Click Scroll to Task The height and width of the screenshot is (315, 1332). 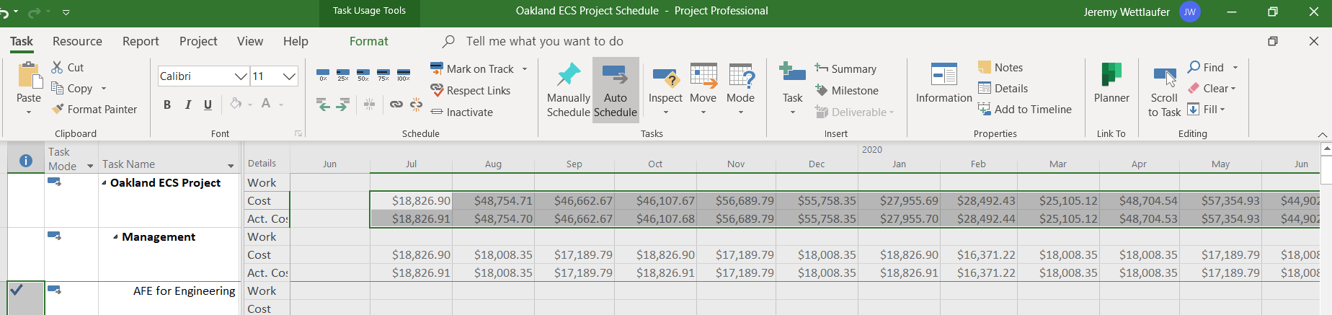[x=1164, y=92]
